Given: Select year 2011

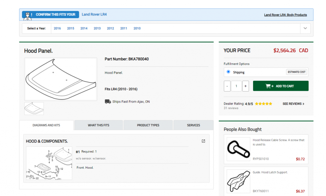Looking at the screenshot, I should pos(124,28).
